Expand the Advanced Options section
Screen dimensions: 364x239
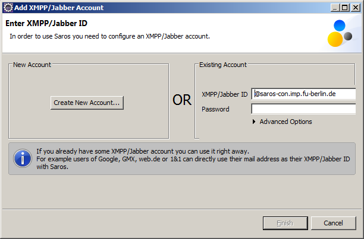[x=282, y=122]
